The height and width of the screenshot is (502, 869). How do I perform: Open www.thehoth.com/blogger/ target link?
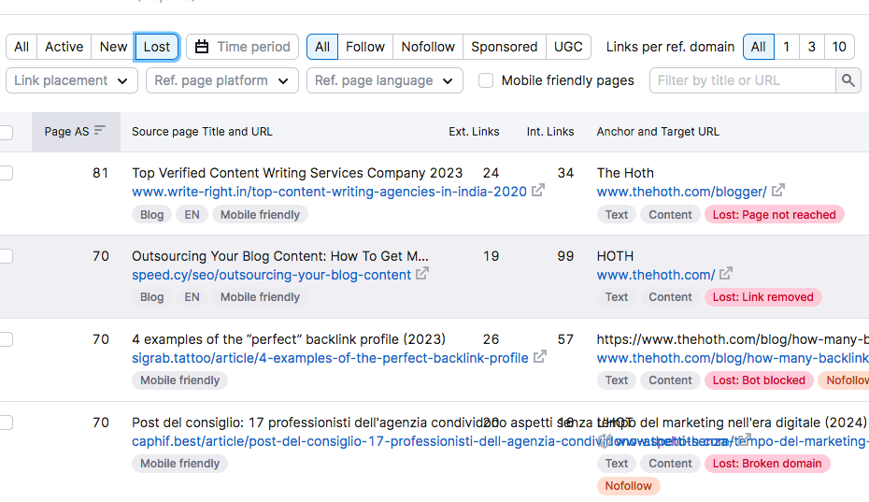(x=681, y=192)
